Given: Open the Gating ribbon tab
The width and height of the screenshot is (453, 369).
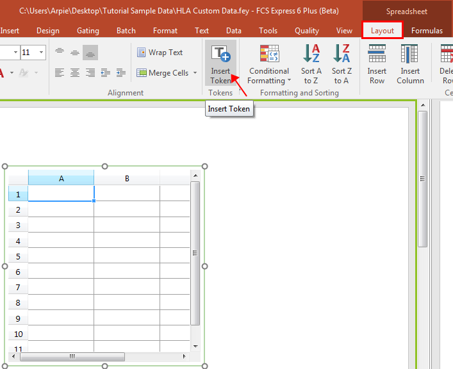Looking at the screenshot, I should 88,30.
